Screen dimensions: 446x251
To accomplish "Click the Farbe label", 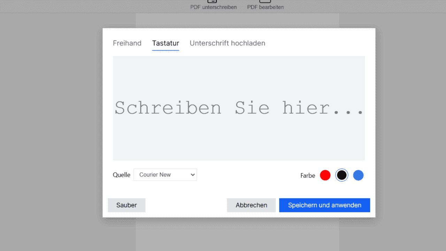I will point(308,175).
